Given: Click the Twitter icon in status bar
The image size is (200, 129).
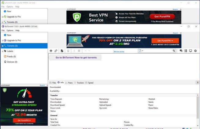Looking at the screenshot, I should (187, 128).
